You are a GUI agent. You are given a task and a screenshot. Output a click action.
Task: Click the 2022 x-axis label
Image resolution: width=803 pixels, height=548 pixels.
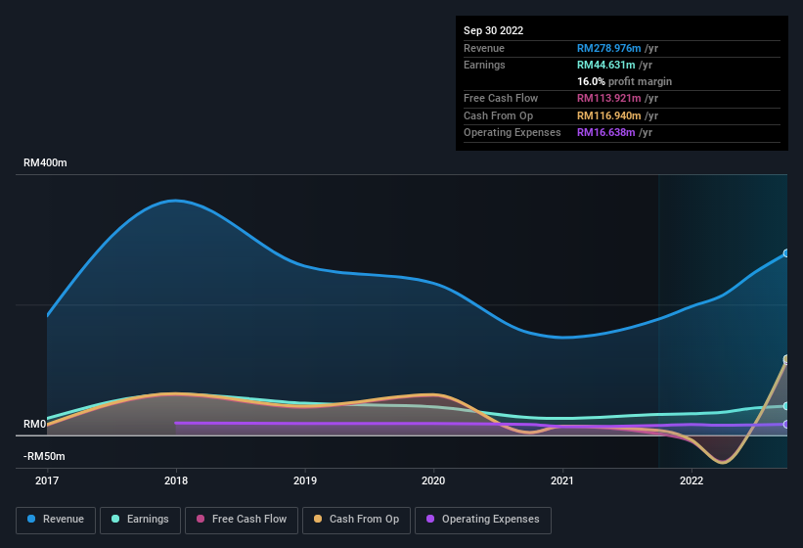691,480
